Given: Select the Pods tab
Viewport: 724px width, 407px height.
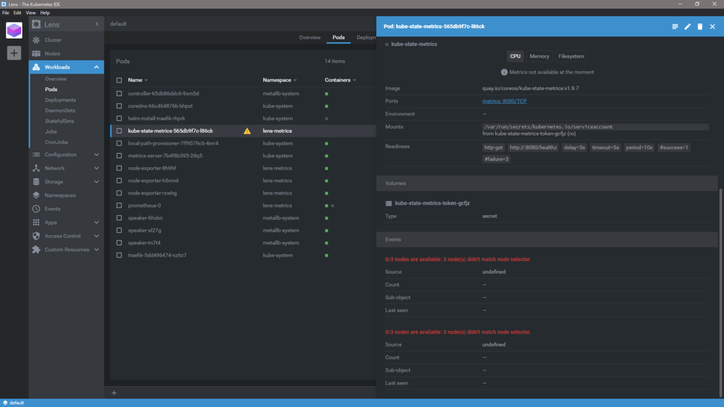Looking at the screenshot, I should [338, 37].
